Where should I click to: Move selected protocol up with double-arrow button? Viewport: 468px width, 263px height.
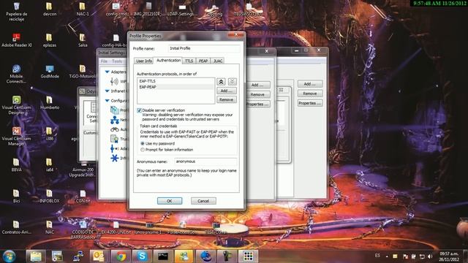[221, 82]
